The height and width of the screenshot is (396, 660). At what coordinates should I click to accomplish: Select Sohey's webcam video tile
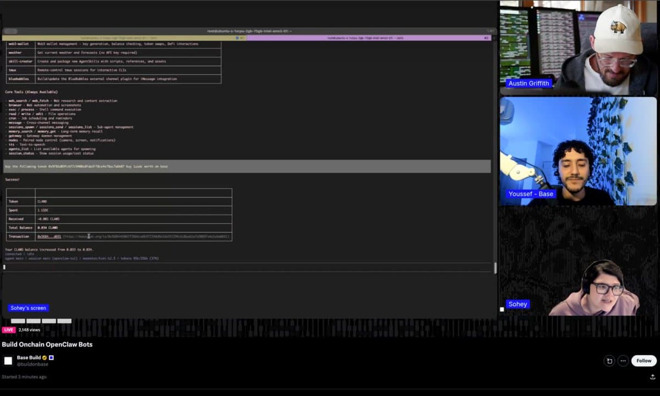pos(578,261)
